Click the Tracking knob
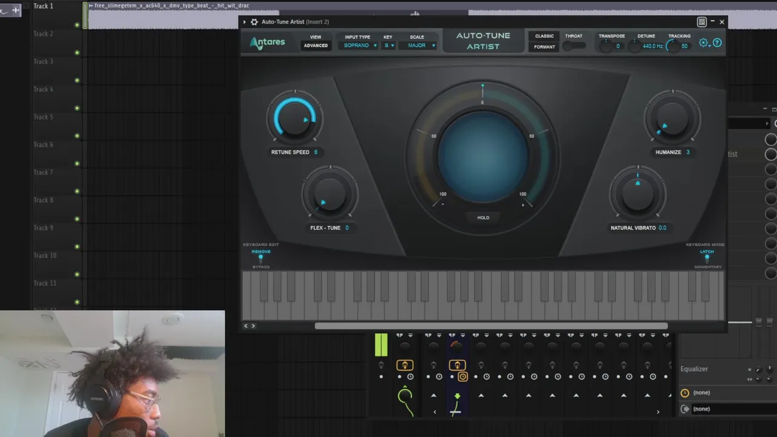Screen dimensions: 777x437 [x=672, y=47]
